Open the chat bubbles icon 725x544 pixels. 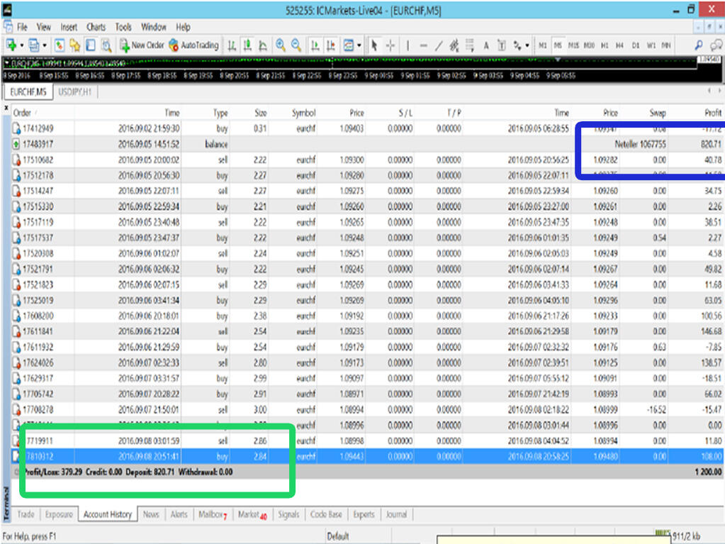point(716,45)
